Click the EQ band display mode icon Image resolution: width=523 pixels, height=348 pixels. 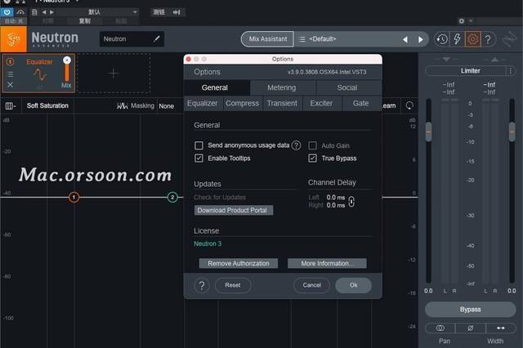pyautogui.click(x=10, y=105)
